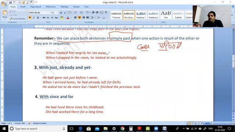Apply the Heading 2 style
235x132 pixels.
pos(153,15)
